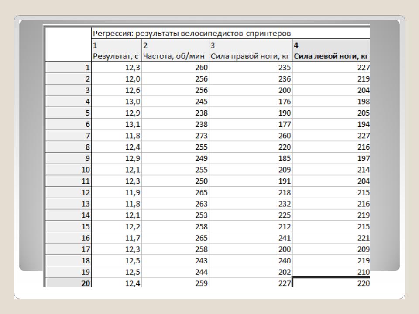Viewport: 419px width, 314px height.
Task: Select row header 13
Action: tap(69, 204)
